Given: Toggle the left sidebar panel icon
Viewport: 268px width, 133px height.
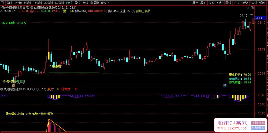Looking at the screenshot, I should click(3, 3).
